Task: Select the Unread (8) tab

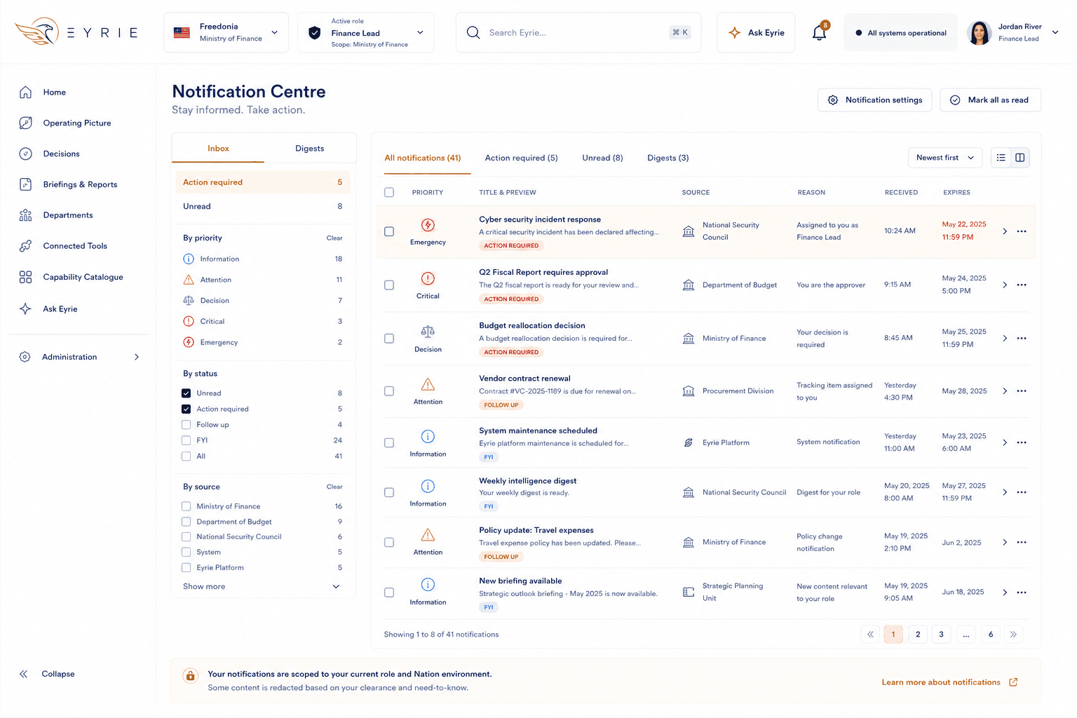Action: 602,158
